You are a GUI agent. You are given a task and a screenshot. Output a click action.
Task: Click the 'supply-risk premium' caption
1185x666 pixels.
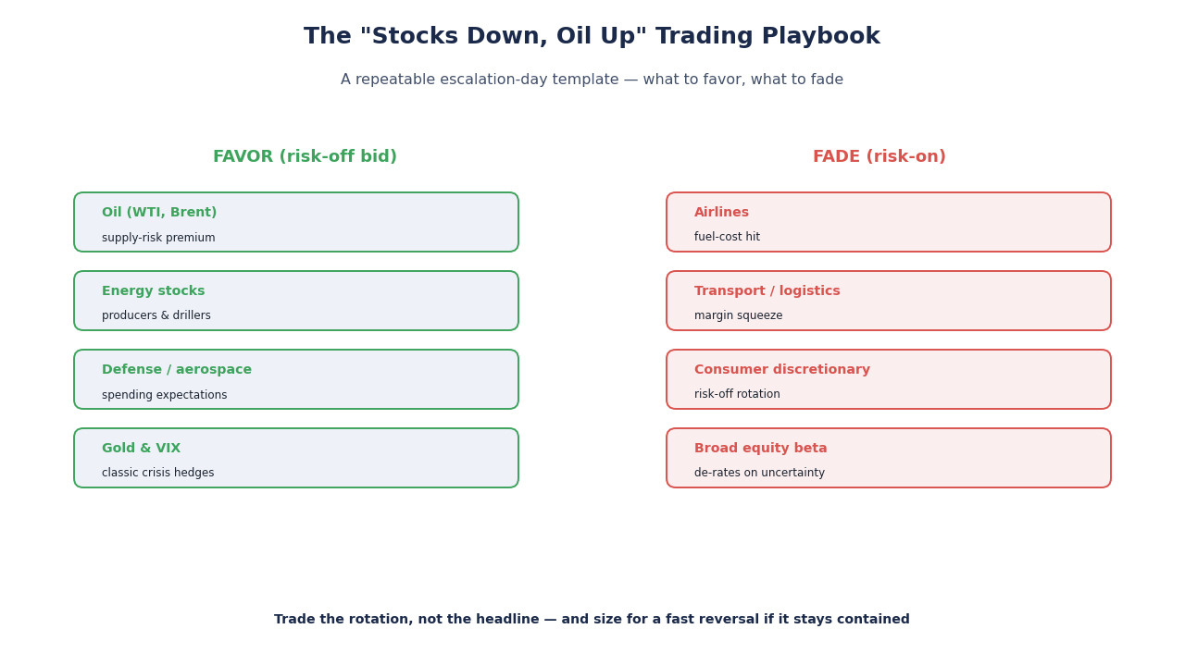pyautogui.click(x=158, y=238)
